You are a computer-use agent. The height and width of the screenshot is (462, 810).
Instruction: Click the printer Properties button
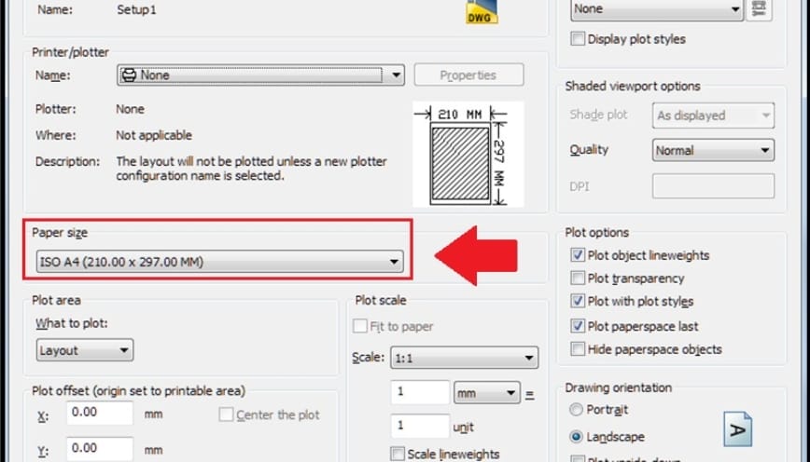point(468,75)
